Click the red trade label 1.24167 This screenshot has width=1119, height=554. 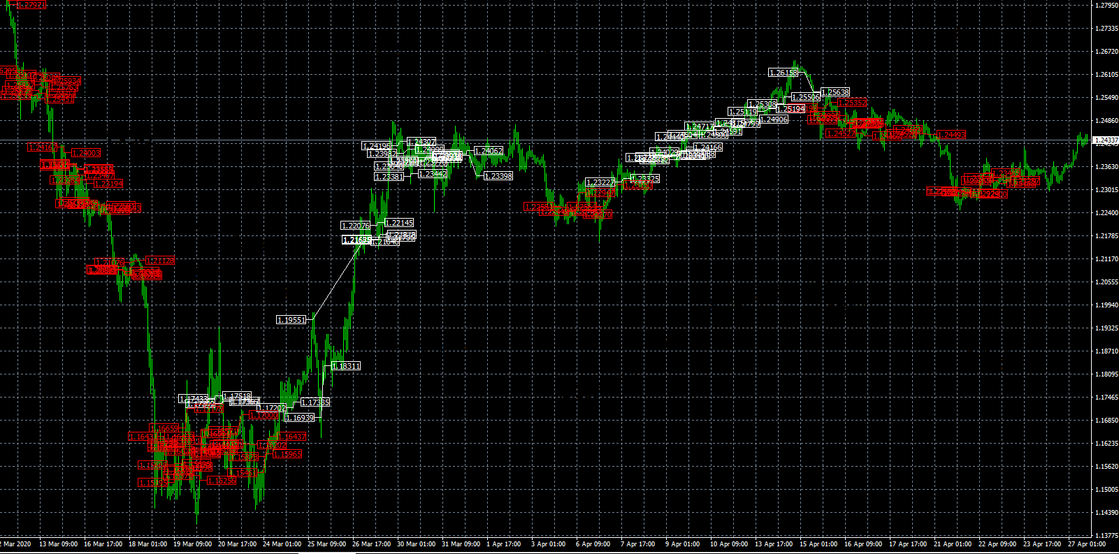click(43, 147)
